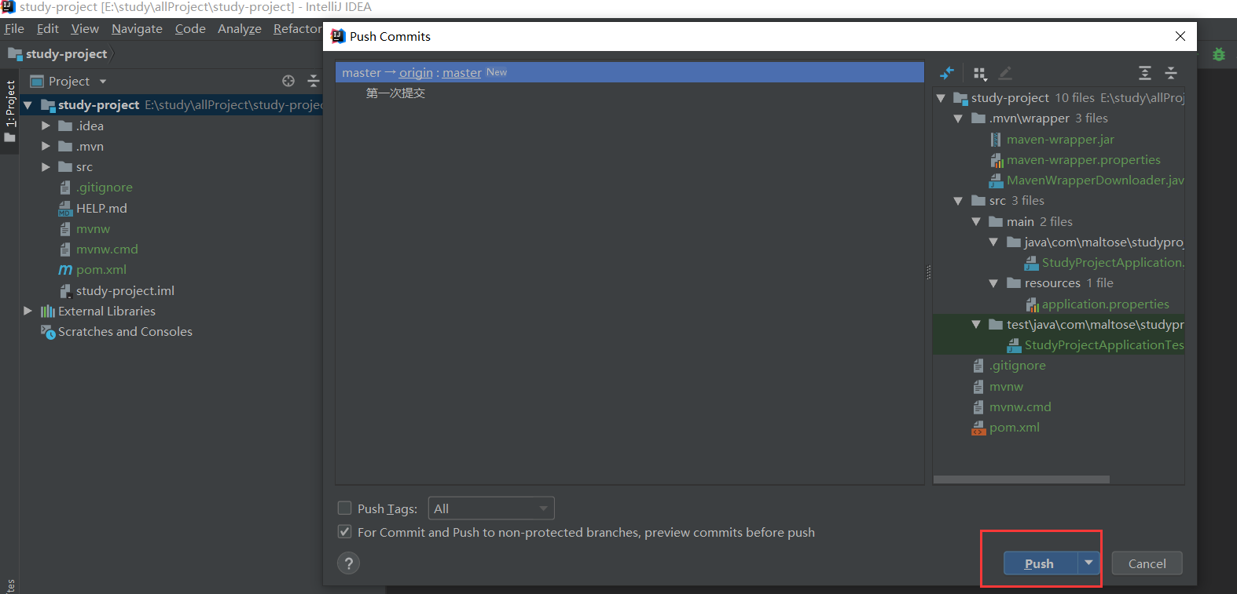The height and width of the screenshot is (594, 1237).
Task: Click the MavenWrapperDownloader Java file icon
Action: click(x=997, y=180)
